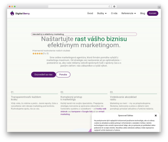Click the macOS green maximize button
This screenshot has height=142, width=168.
click(15, 7)
